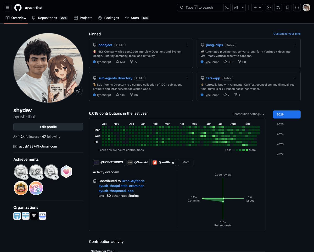Image resolution: width=314 pixels, height=252 pixels.
Task: Switch to the Packages tab
Action: (109, 18)
